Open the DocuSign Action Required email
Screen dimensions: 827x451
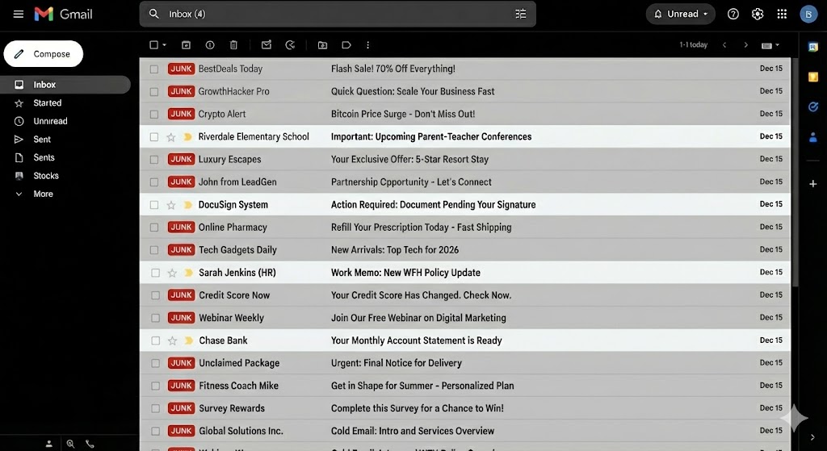464,204
